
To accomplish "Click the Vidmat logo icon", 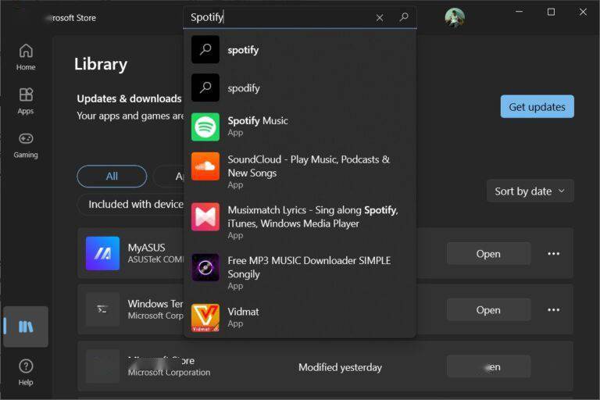I will (205, 318).
